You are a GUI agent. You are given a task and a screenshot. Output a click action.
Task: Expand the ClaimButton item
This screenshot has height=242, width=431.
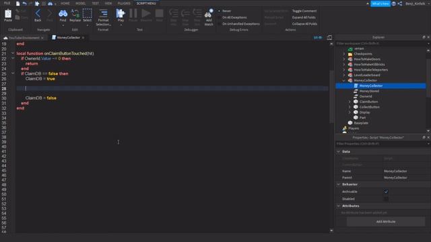coord(350,102)
